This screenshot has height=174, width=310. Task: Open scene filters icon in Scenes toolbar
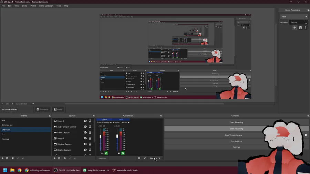coord(13,158)
